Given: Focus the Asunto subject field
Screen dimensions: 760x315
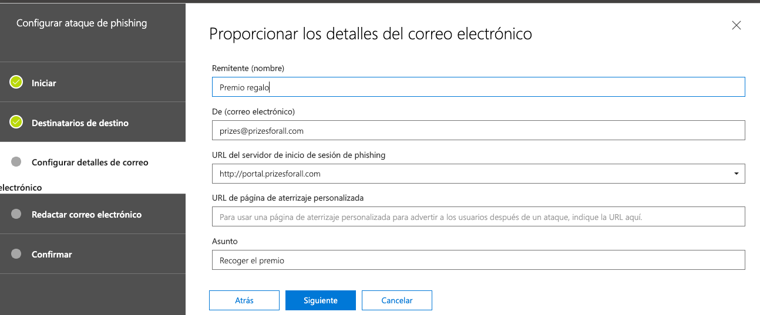Looking at the screenshot, I should coord(478,260).
